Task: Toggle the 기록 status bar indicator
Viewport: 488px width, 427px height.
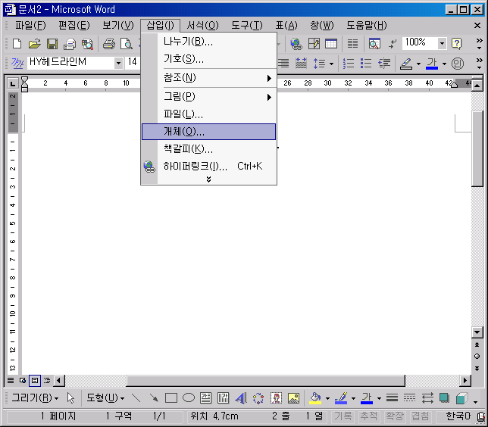Action: pyautogui.click(x=343, y=416)
